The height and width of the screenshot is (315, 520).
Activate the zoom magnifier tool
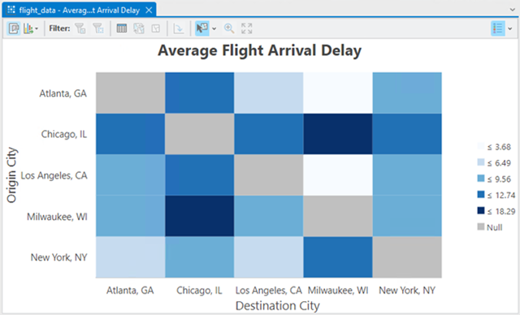pos(229,28)
